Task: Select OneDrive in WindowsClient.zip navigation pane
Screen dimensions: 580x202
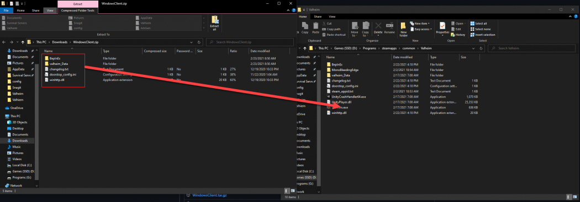Action: (14, 108)
